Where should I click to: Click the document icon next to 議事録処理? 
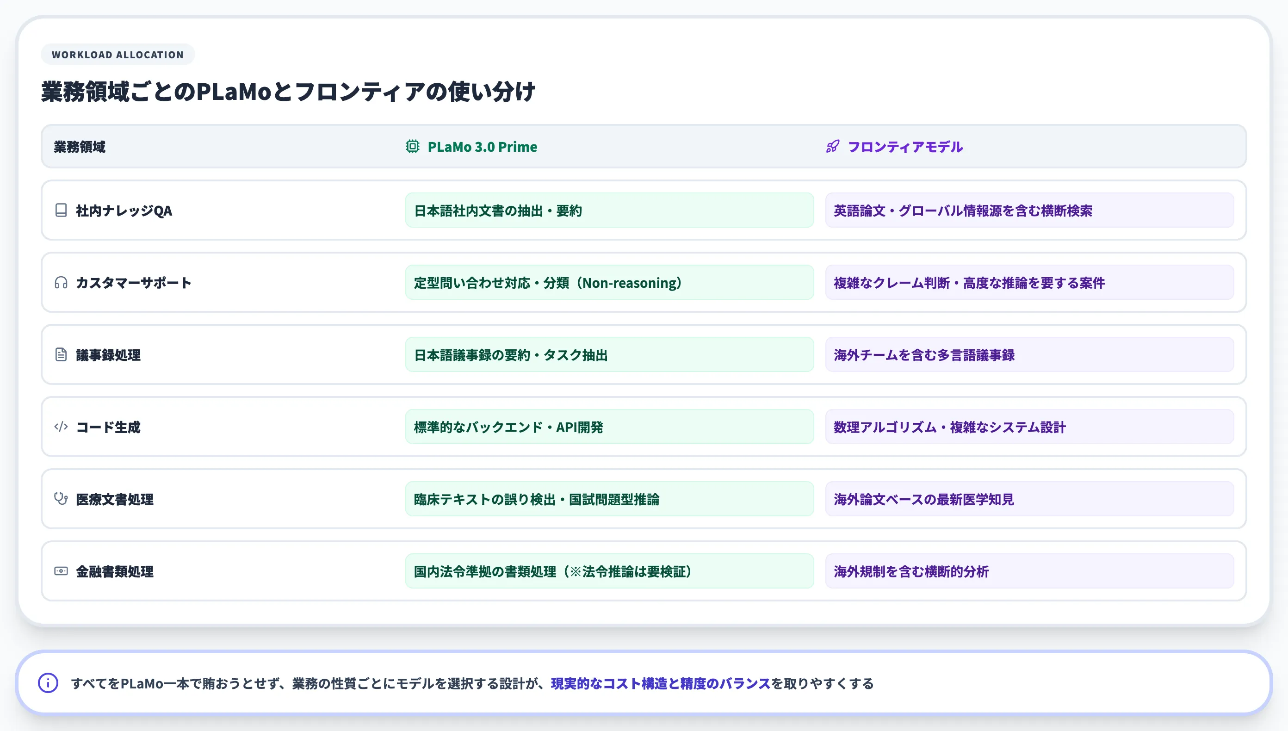tap(61, 354)
